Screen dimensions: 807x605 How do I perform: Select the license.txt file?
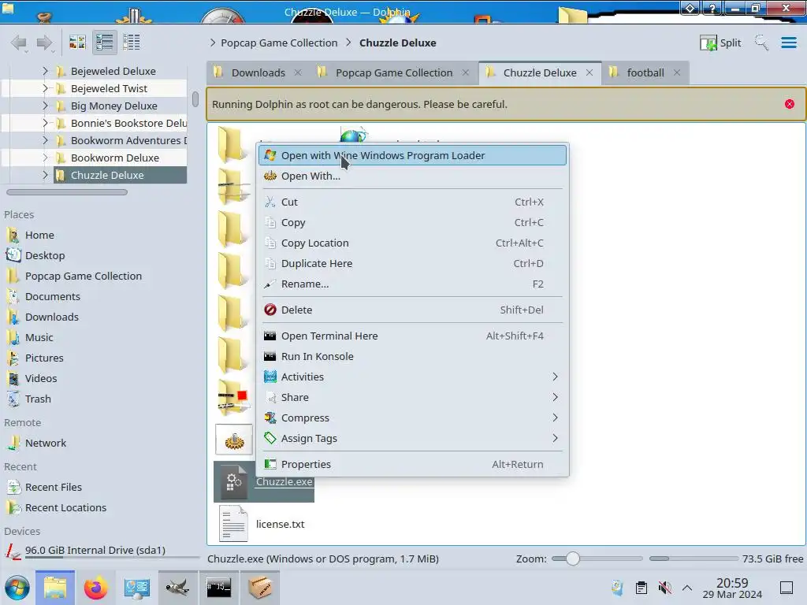pos(280,524)
